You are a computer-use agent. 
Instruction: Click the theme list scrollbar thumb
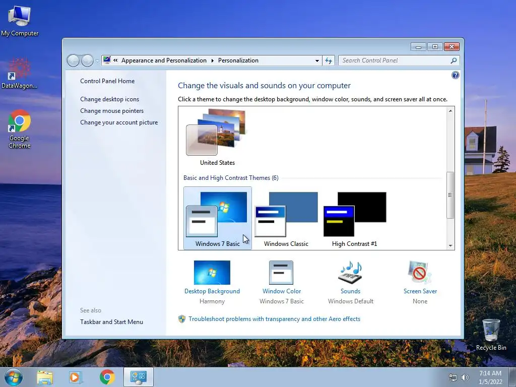[x=450, y=195]
